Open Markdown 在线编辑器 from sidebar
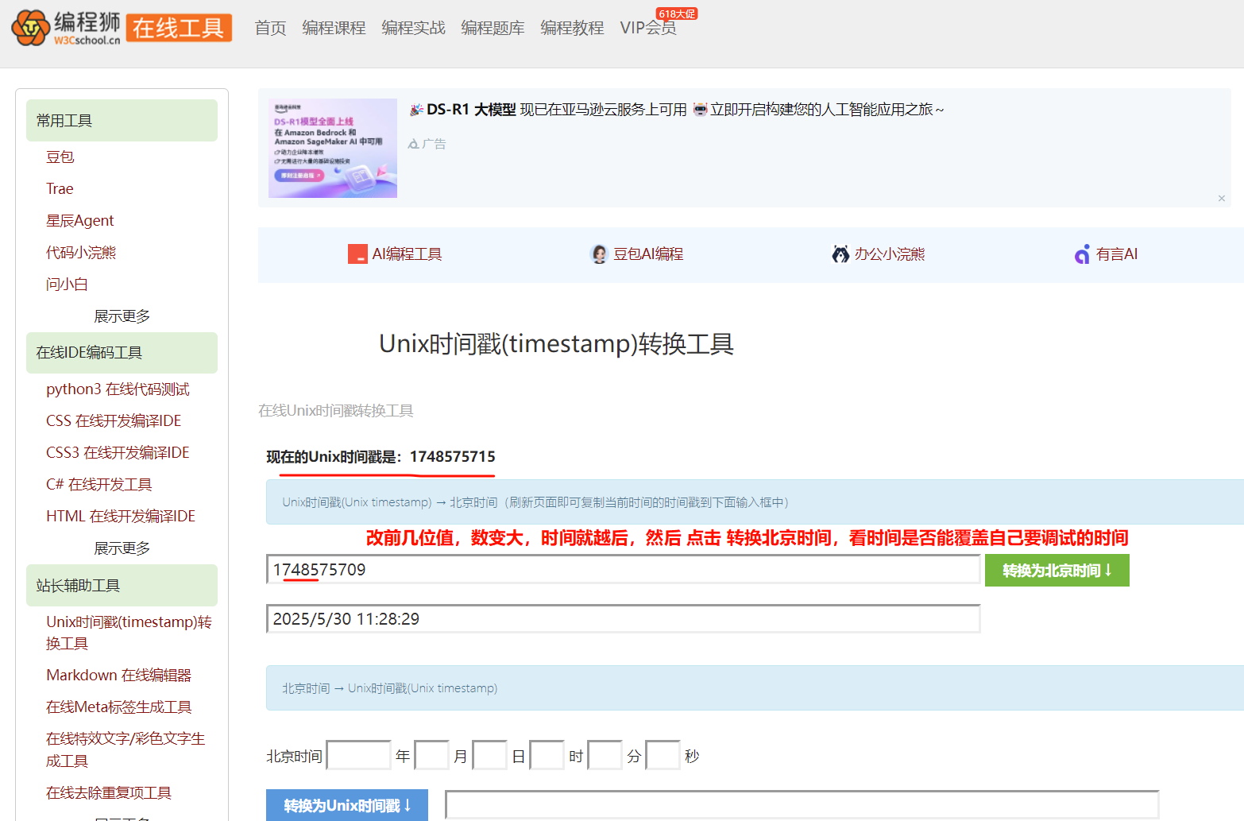This screenshot has height=821, width=1244. click(118, 675)
